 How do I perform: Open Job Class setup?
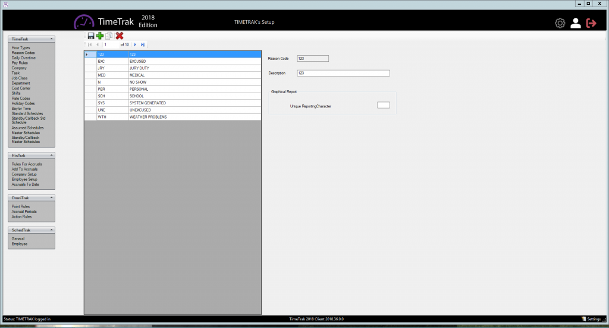pyautogui.click(x=20, y=78)
